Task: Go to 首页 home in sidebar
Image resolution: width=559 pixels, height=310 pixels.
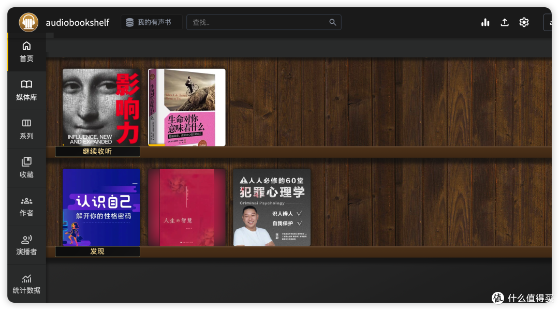Action: [27, 52]
